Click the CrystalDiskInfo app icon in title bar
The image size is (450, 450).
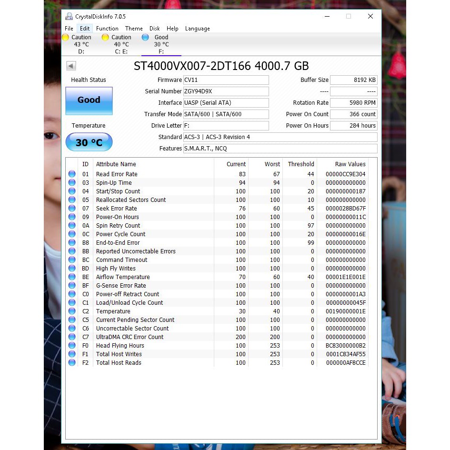(70, 16)
